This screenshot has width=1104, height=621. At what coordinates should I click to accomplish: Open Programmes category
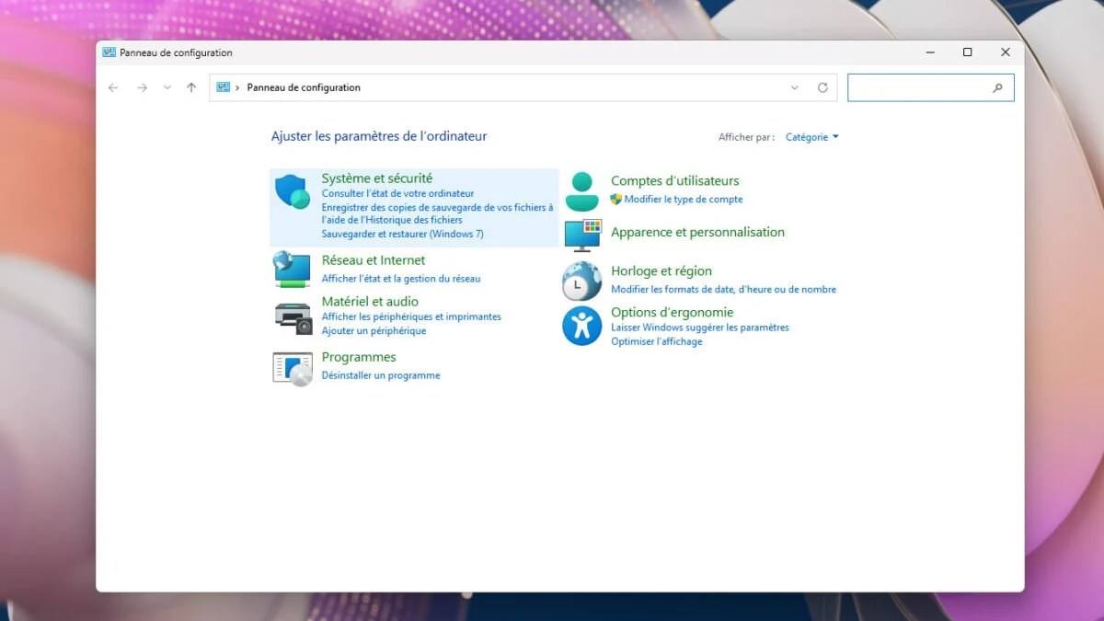[x=359, y=357]
